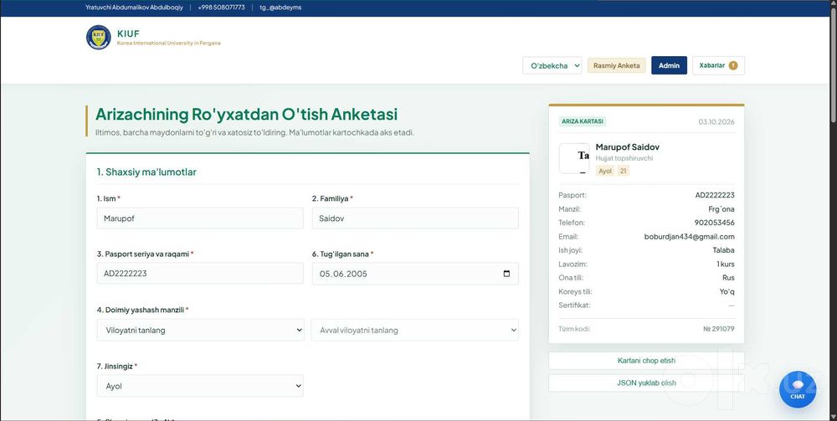Screen dimensions: 837x421
Task: Click the ARIZA KARTASI tag
Action: coord(583,121)
